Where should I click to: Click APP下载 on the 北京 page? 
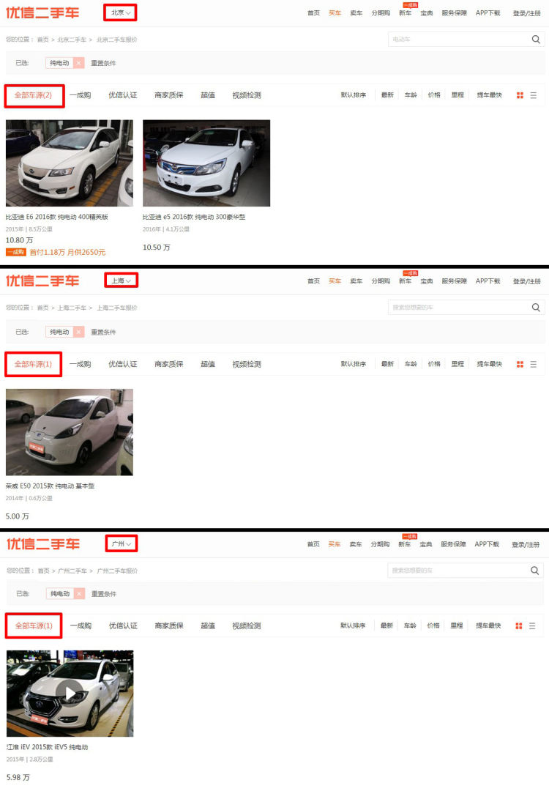488,13
